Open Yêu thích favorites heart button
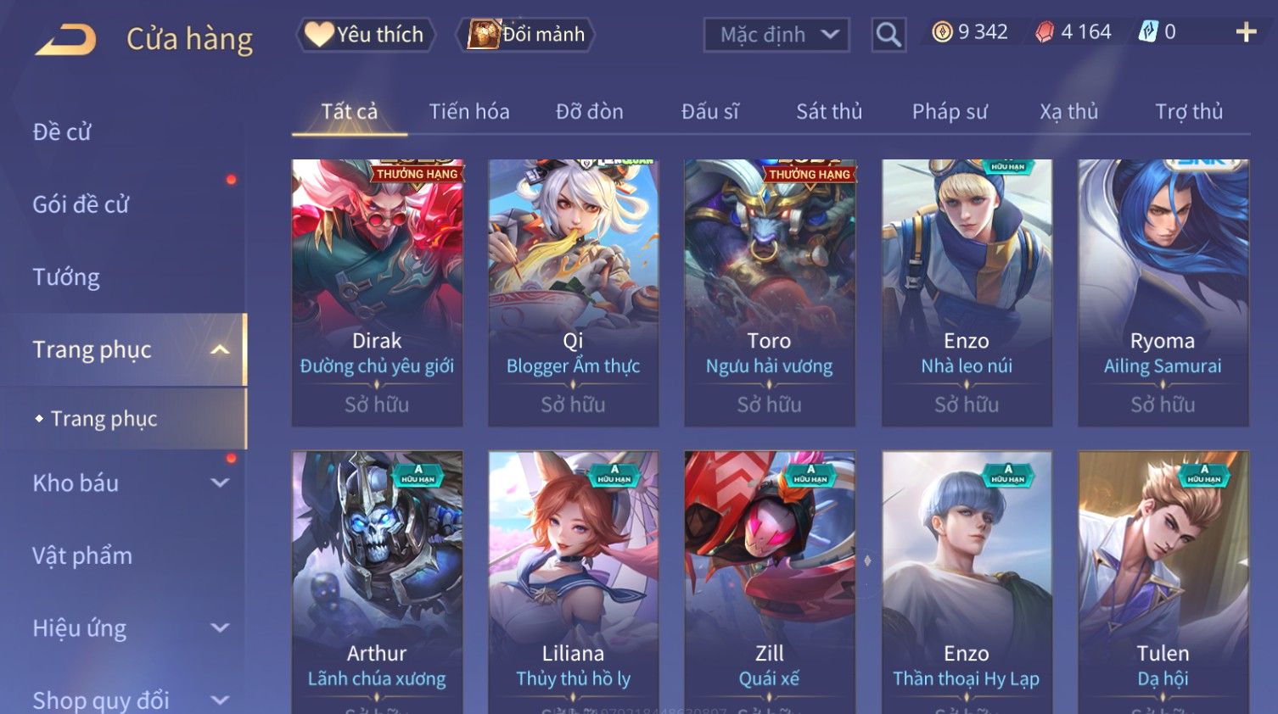The height and width of the screenshot is (714, 1278). [365, 35]
